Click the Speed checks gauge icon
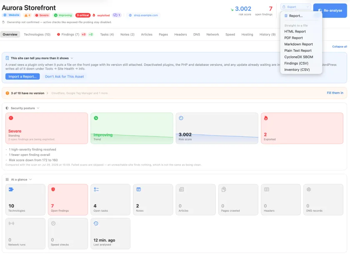 [53, 223]
